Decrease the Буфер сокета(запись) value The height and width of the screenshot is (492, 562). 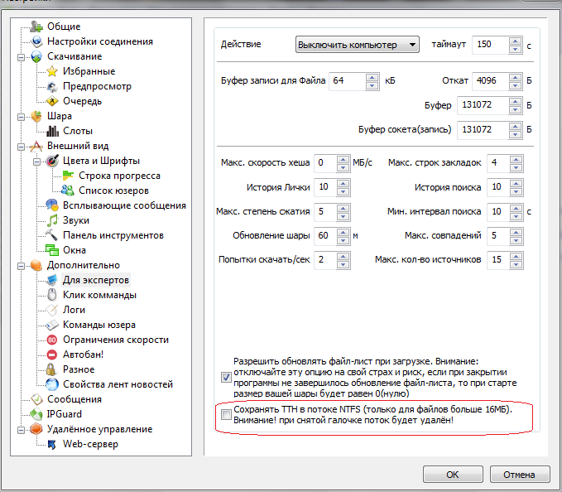[516, 134]
